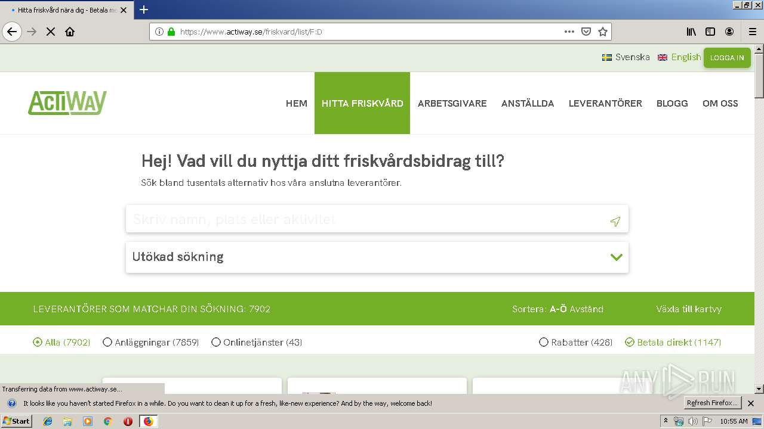
Task: Switch language to Svenska
Action: [x=633, y=57]
